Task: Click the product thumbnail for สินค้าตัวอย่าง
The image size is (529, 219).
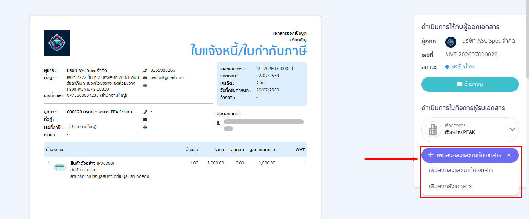Action: coord(60,167)
